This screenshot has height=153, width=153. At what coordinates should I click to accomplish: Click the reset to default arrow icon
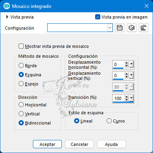(143, 28)
